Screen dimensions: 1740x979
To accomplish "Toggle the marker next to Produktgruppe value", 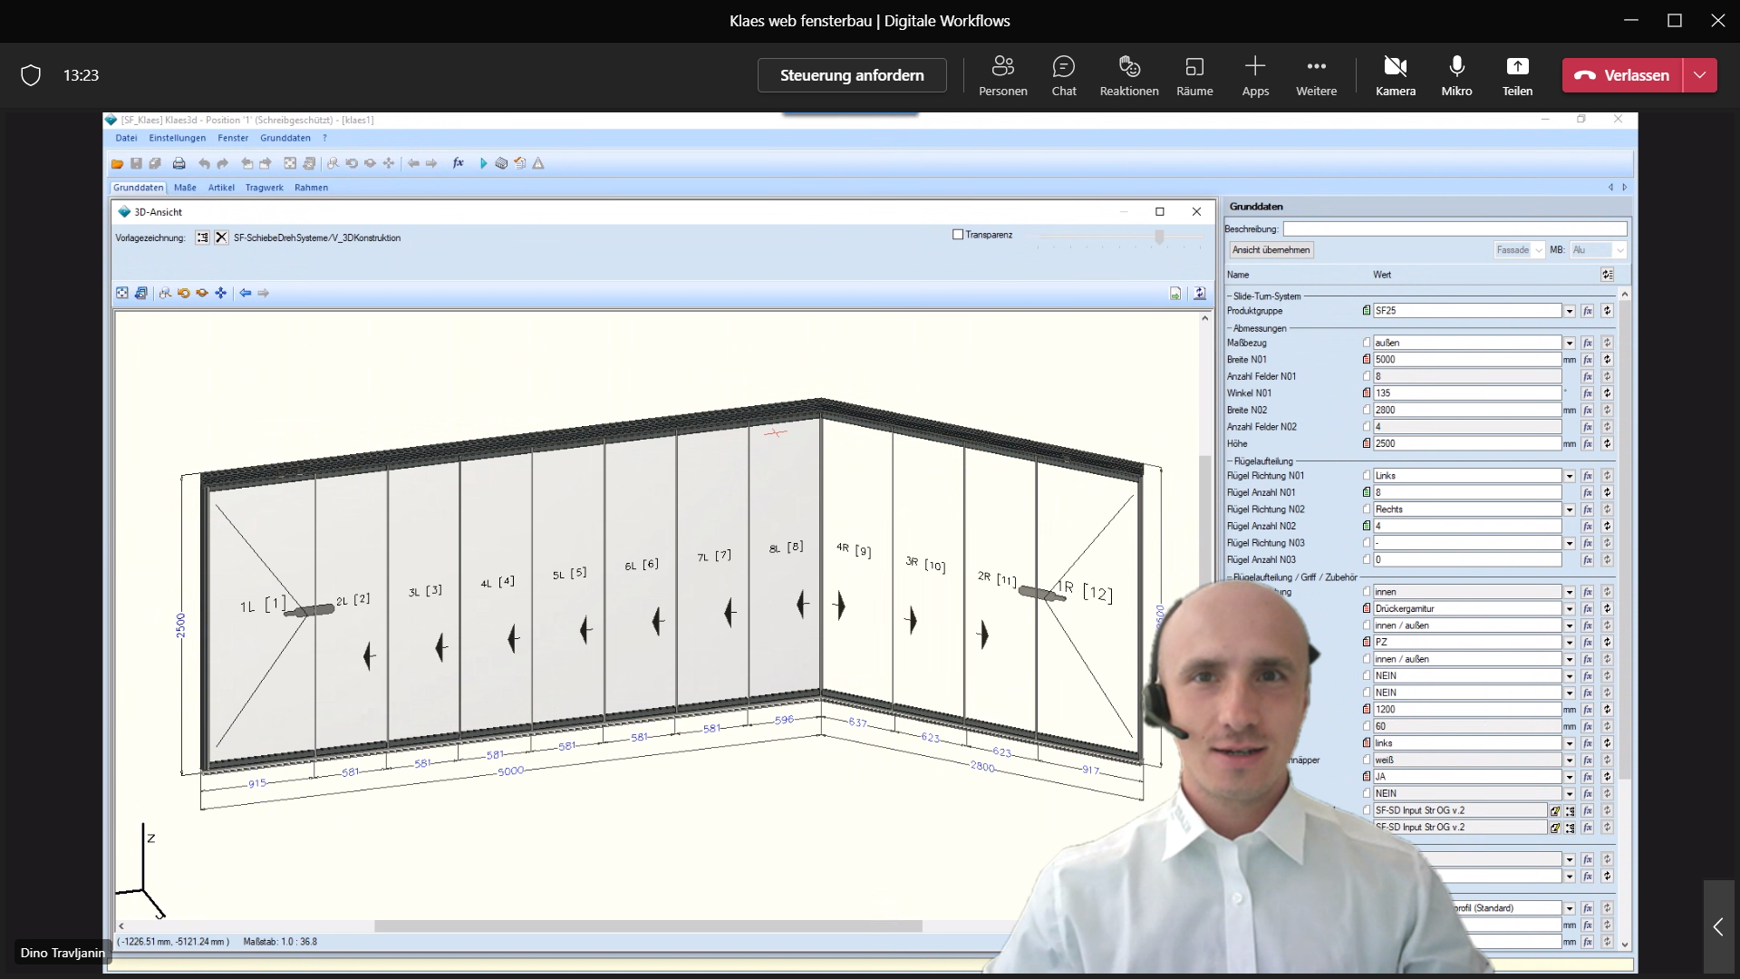I will click(1367, 311).
